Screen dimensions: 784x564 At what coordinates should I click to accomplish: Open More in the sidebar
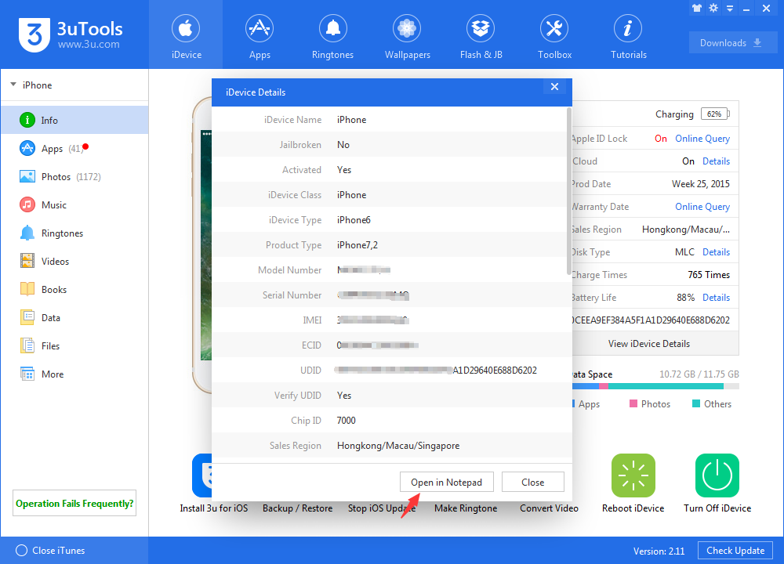[74, 374]
